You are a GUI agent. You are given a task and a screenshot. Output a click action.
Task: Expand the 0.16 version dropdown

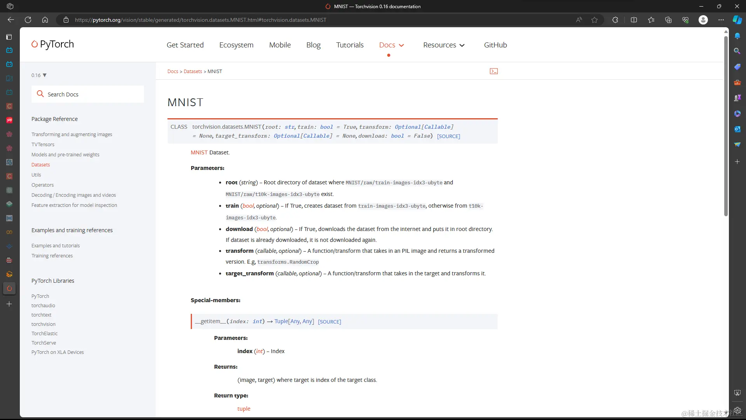(x=39, y=75)
